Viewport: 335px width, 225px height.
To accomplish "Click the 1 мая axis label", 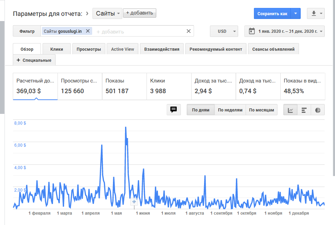I will coord(116,213).
